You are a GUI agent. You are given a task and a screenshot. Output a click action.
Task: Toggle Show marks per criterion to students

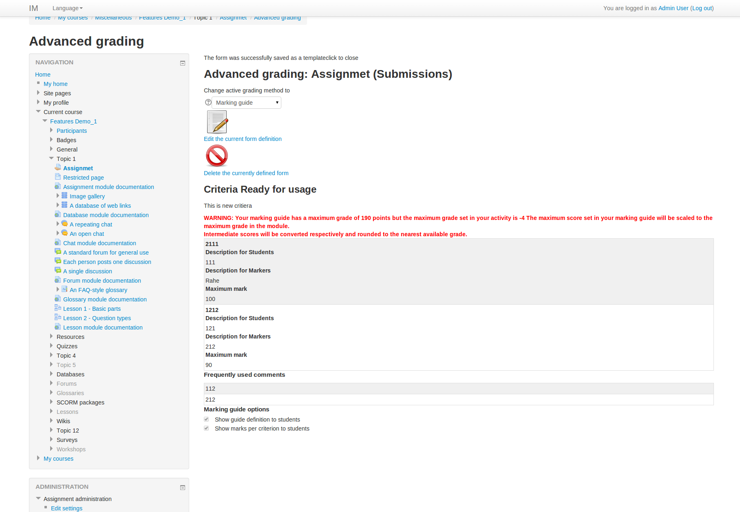coord(206,428)
